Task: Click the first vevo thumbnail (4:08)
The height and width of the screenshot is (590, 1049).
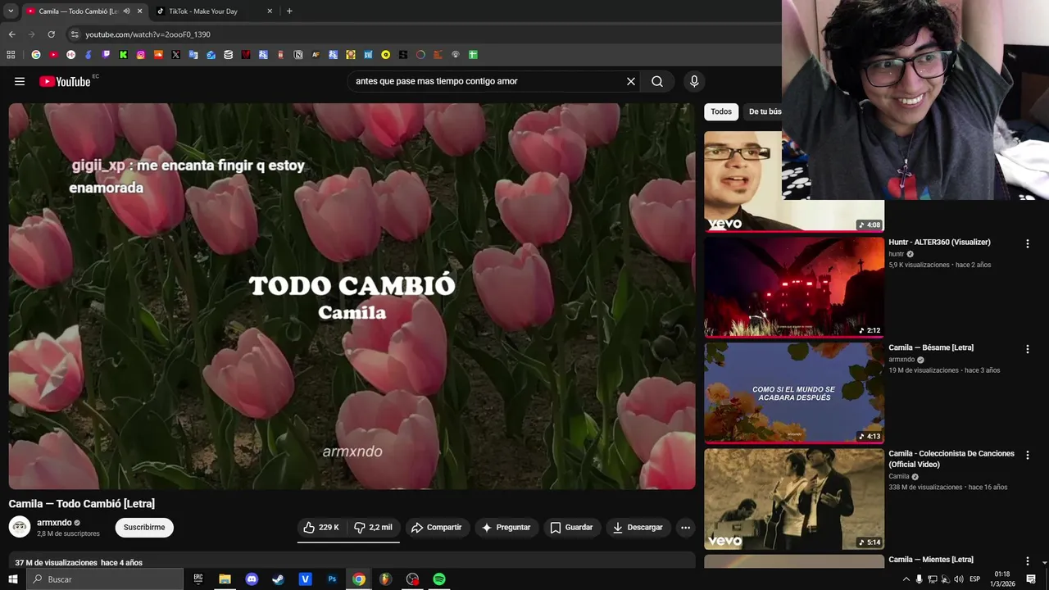Action: (x=743, y=181)
